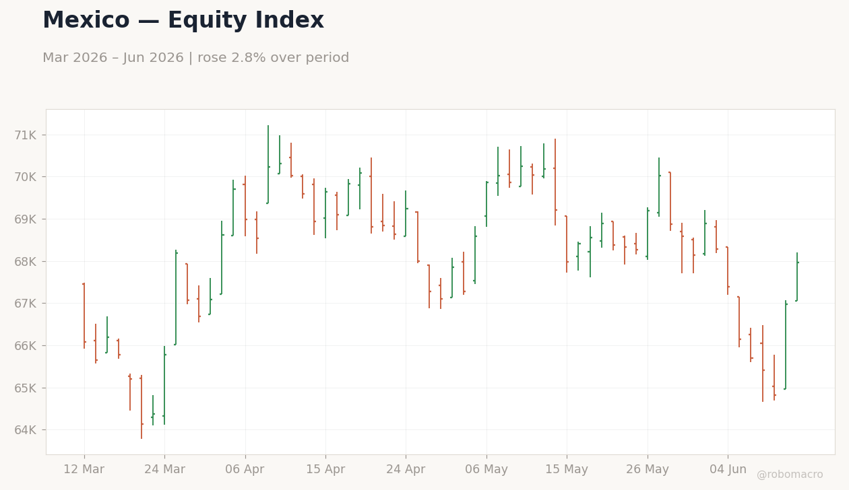Viewport: 849px width, 490px height.
Task: Click the 71K y-axis label
Action: click(26, 135)
